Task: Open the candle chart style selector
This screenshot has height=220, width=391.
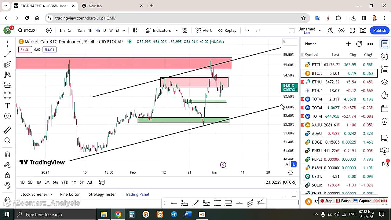Action: [x=135, y=30]
